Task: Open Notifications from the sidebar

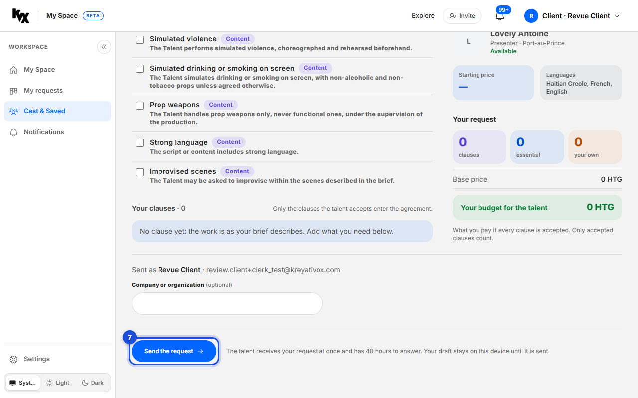Action: [x=57, y=132]
